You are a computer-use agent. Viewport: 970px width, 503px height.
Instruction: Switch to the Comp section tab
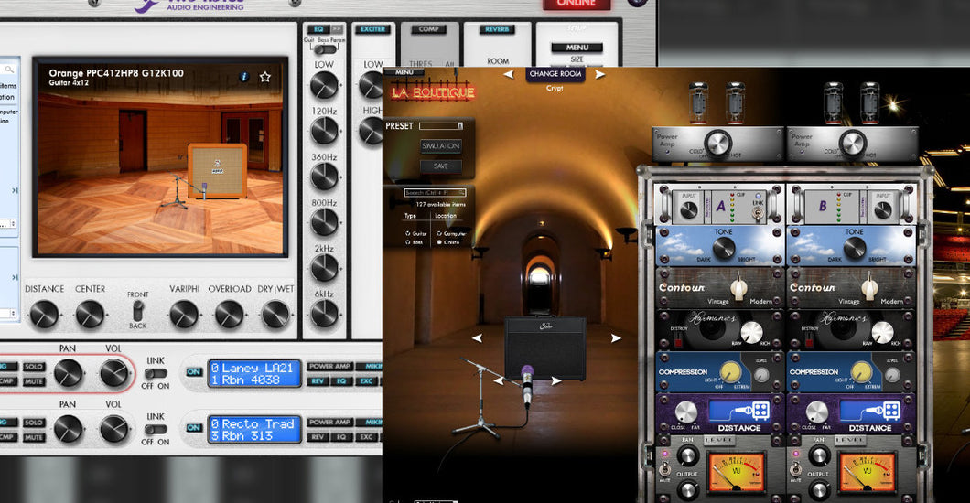pos(428,29)
